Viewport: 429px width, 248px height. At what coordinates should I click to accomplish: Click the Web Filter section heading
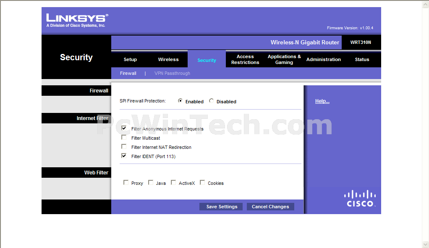coord(96,172)
